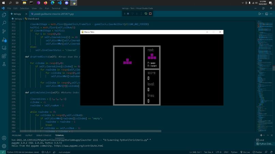Open the Terminal menu
The image size is (275, 154).
56,8
